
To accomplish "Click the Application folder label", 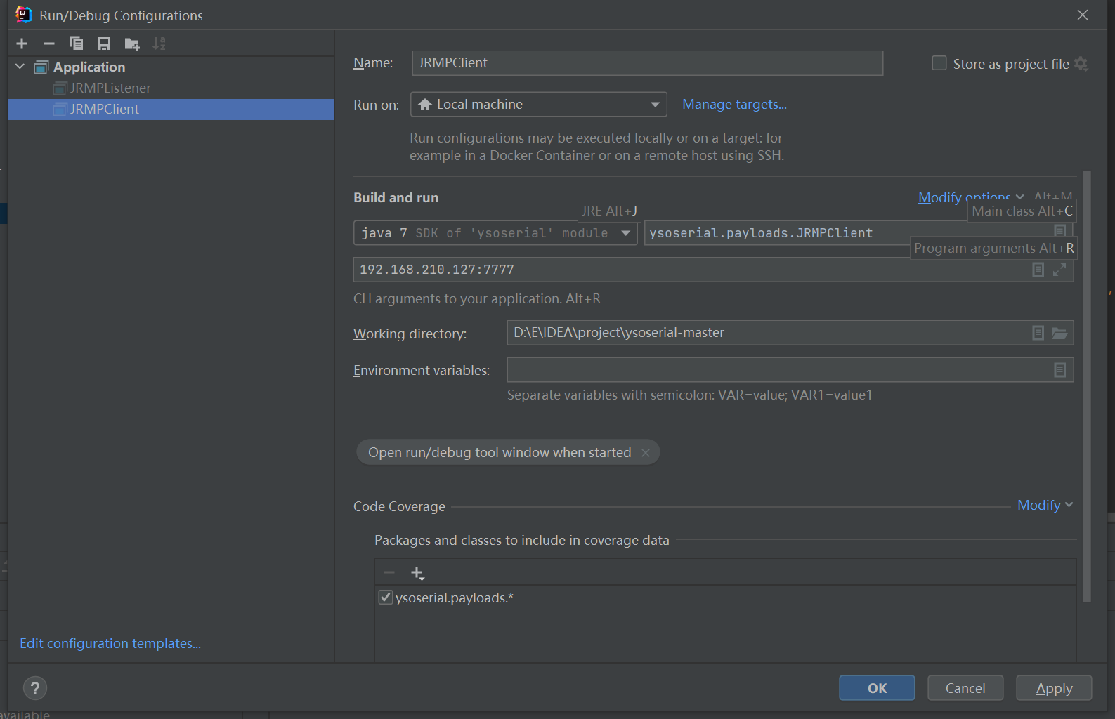I will click(x=89, y=67).
